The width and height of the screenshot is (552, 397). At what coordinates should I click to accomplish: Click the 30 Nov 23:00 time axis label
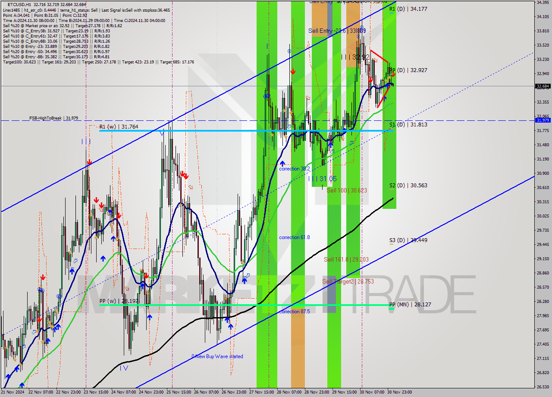[399, 392]
